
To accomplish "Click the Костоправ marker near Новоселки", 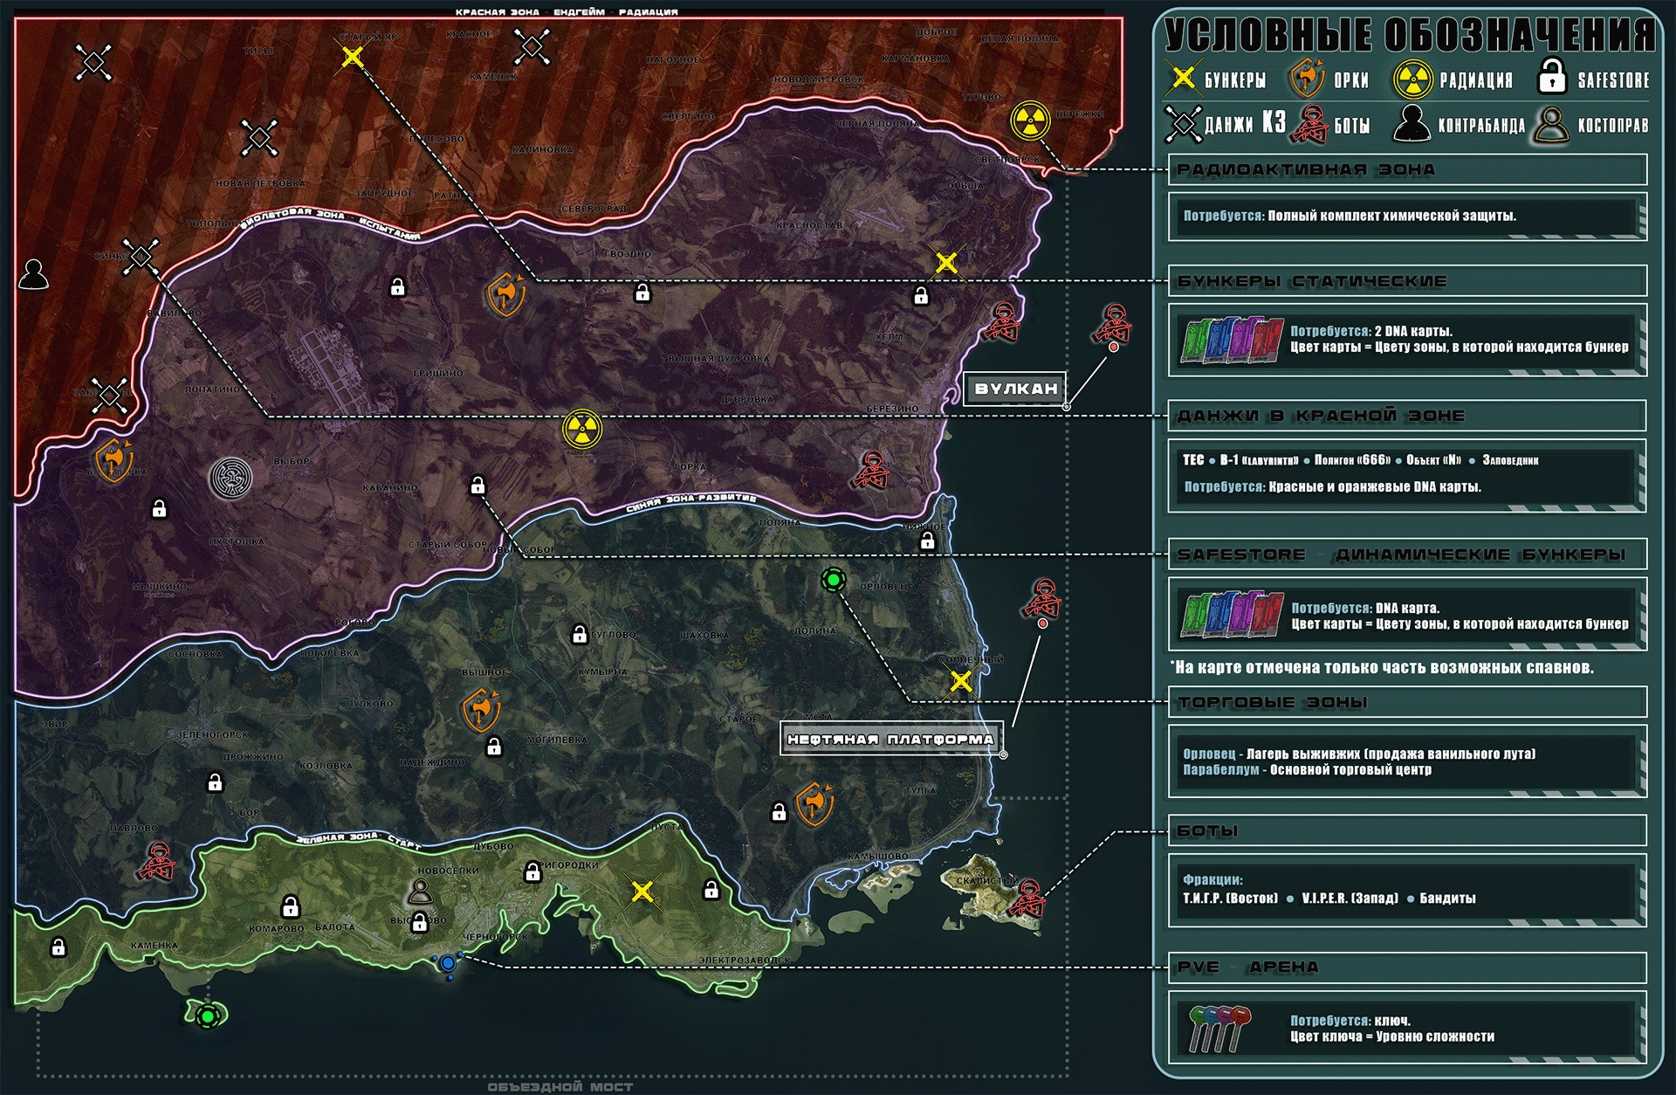I will coord(421,892).
